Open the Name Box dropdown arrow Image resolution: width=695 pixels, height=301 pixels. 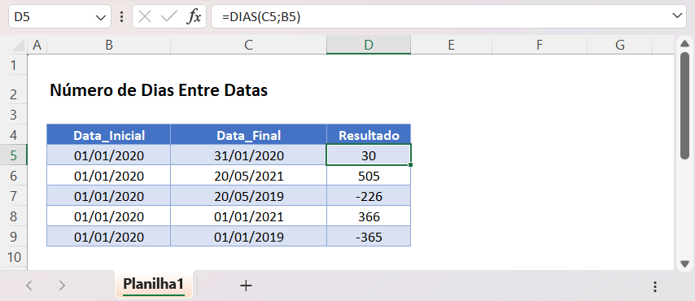click(100, 17)
